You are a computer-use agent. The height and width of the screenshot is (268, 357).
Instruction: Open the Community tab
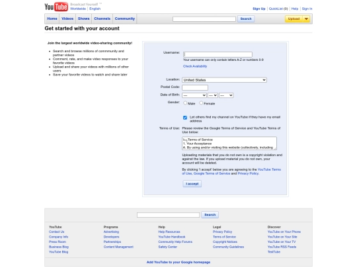(125, 19)
